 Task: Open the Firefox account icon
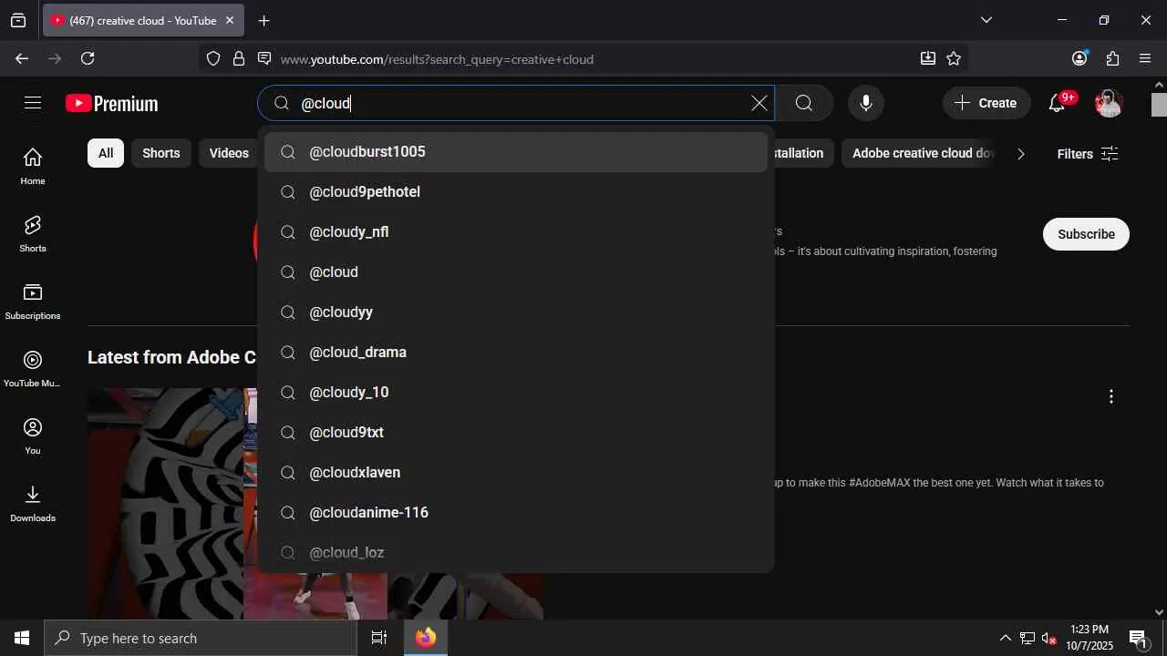click(x=1079, y=58)
